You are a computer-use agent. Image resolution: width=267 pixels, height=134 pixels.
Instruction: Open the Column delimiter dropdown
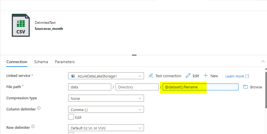point(106,109)
